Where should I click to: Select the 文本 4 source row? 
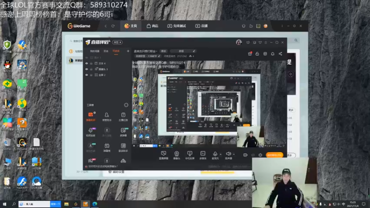pos(107,63)
